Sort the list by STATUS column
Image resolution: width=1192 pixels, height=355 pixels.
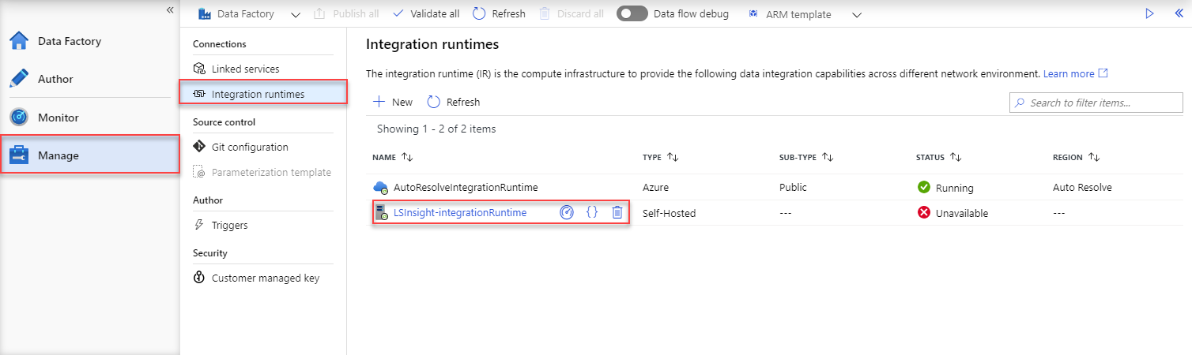(956, 157)
